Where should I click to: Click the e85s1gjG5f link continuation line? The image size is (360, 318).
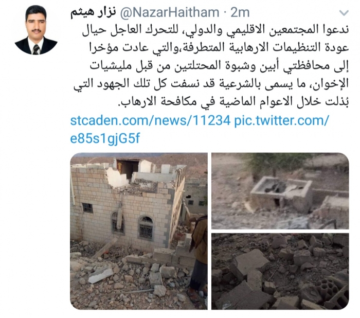105,139
